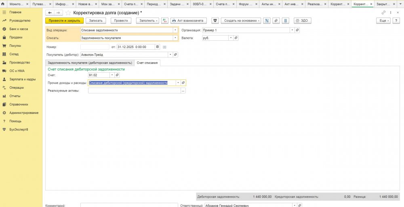Navigate back with the left arrow
This screenshot has height=207, width=404.
point(50,13)
